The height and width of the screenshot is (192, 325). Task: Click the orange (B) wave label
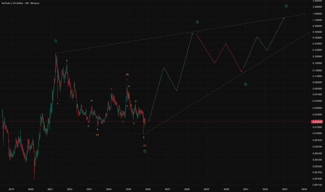pos(127,74)
